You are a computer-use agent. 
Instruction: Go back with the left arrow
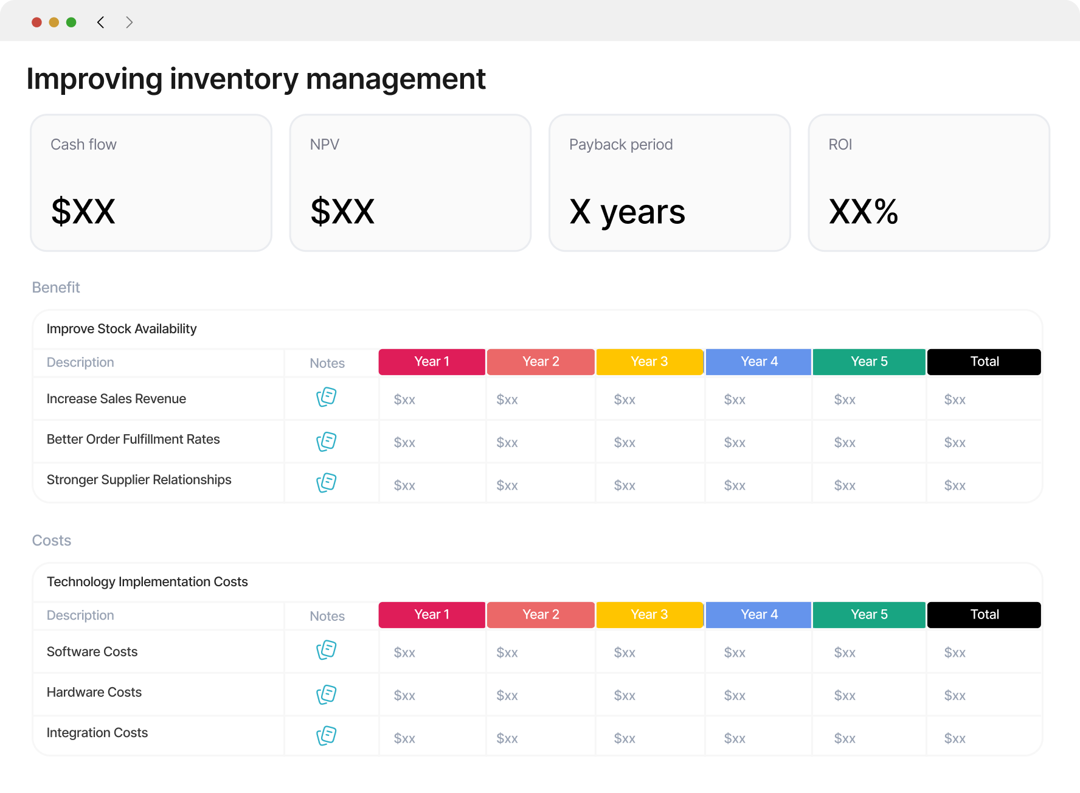point(101,23)
